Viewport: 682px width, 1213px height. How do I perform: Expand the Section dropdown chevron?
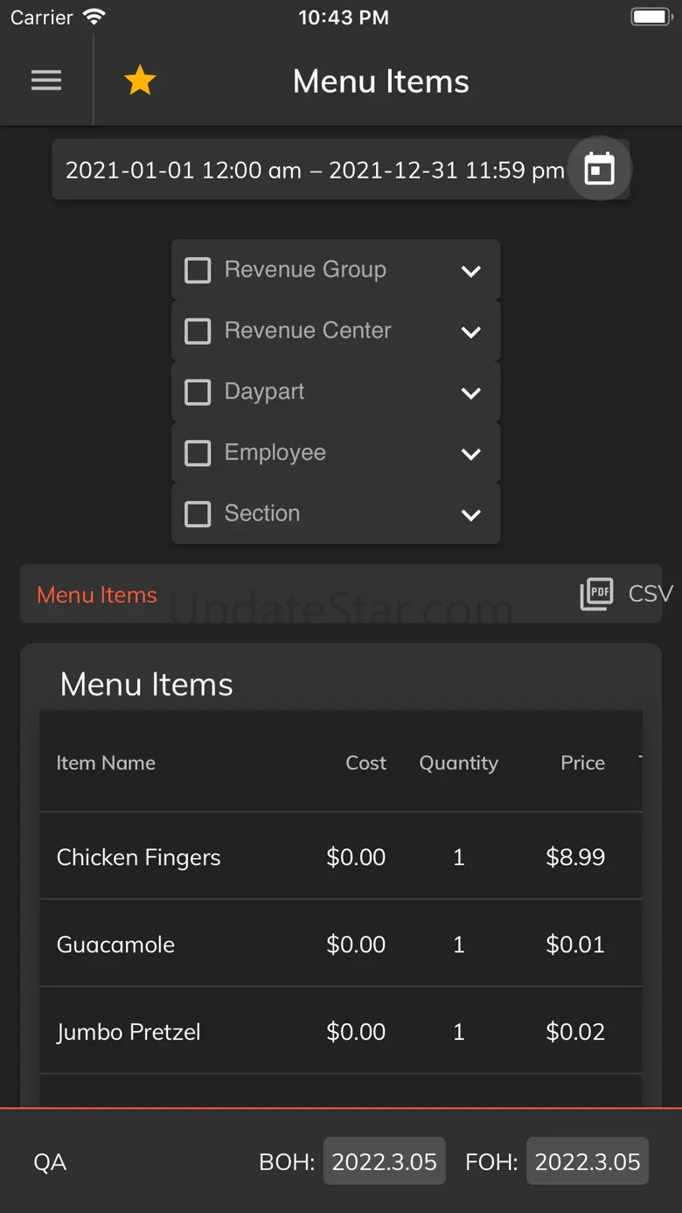coord(470,515)
